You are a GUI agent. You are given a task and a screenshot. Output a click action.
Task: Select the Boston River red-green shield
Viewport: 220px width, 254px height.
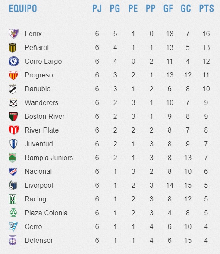click(x=13, y=117)
